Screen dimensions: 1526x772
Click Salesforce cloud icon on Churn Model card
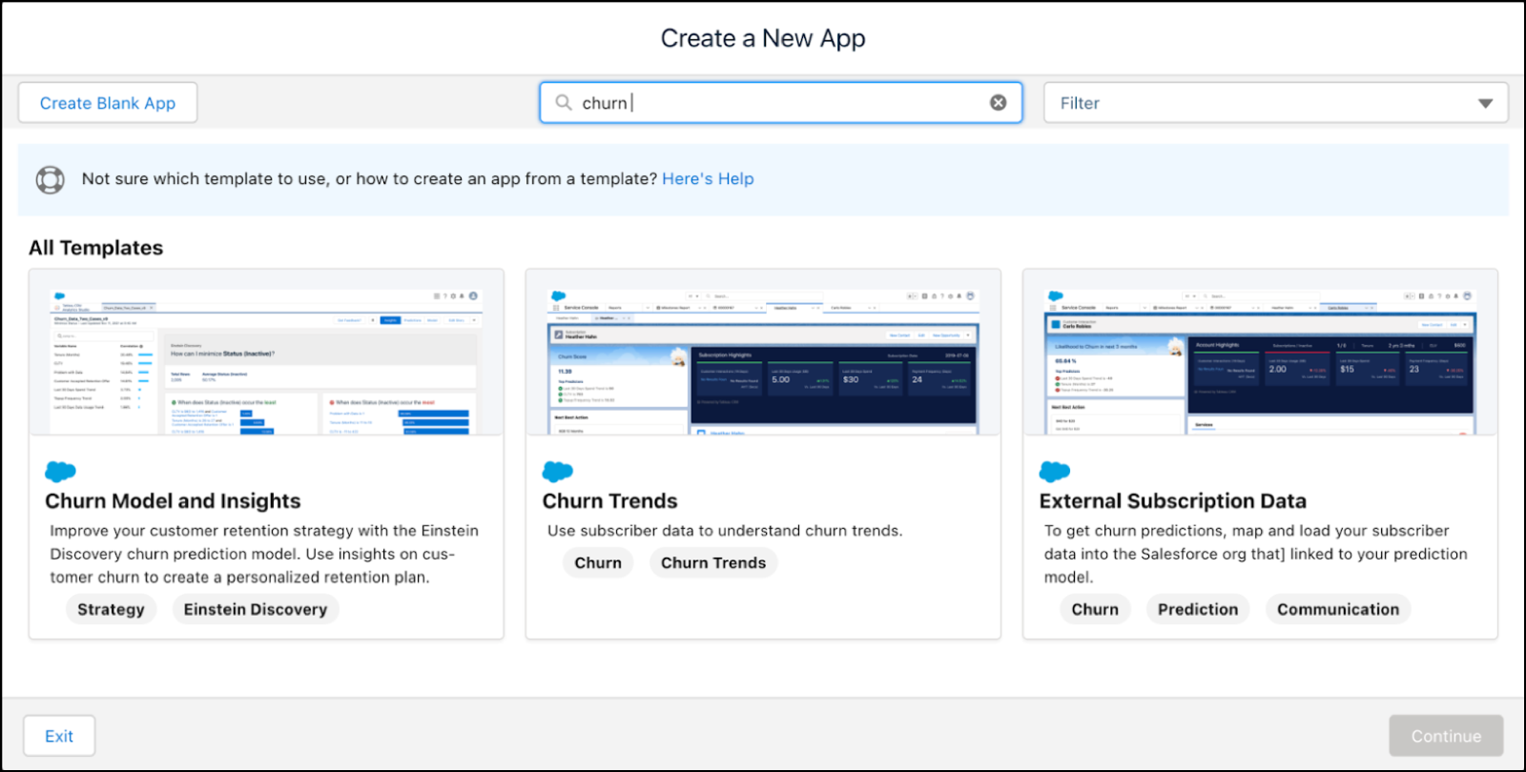pyautogui.click(x=60, y=471)
